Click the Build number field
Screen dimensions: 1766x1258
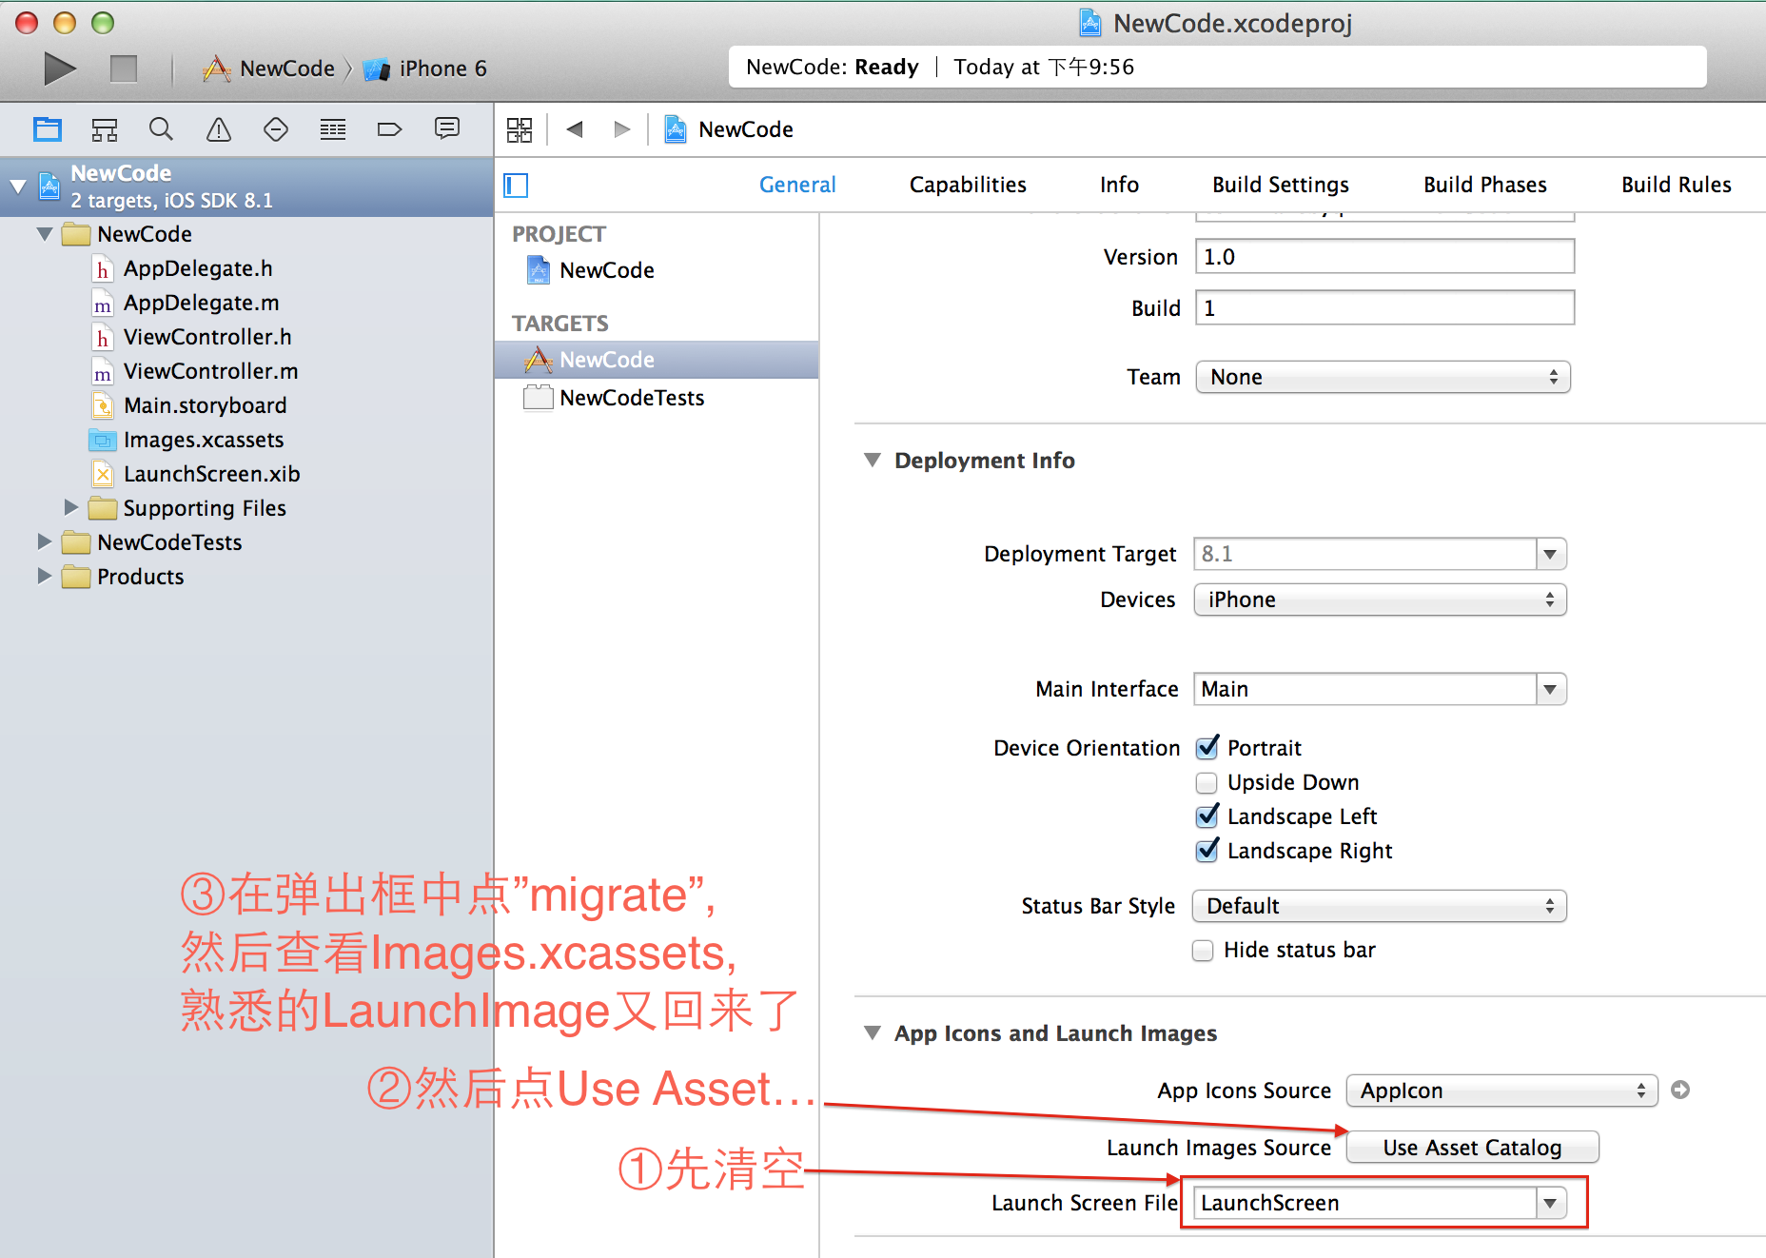pos(1384,308)
